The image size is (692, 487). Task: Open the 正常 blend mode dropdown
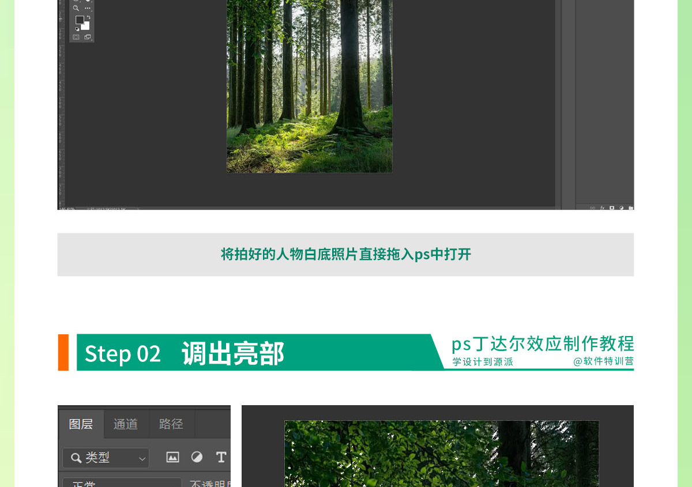click(x=122, y=483)
